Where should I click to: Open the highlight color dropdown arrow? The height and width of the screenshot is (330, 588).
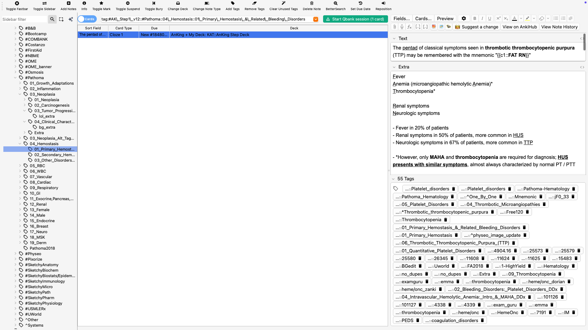pyautogui.click(x=534, y=19)
